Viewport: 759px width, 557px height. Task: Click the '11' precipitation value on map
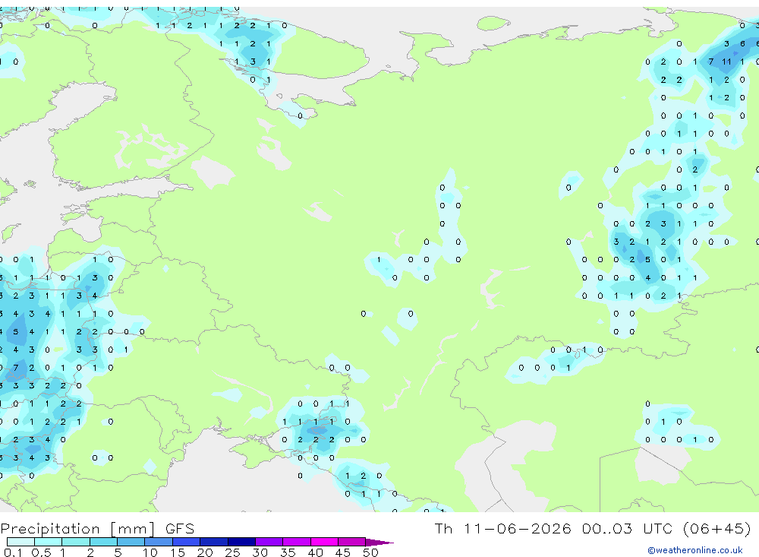726,62
